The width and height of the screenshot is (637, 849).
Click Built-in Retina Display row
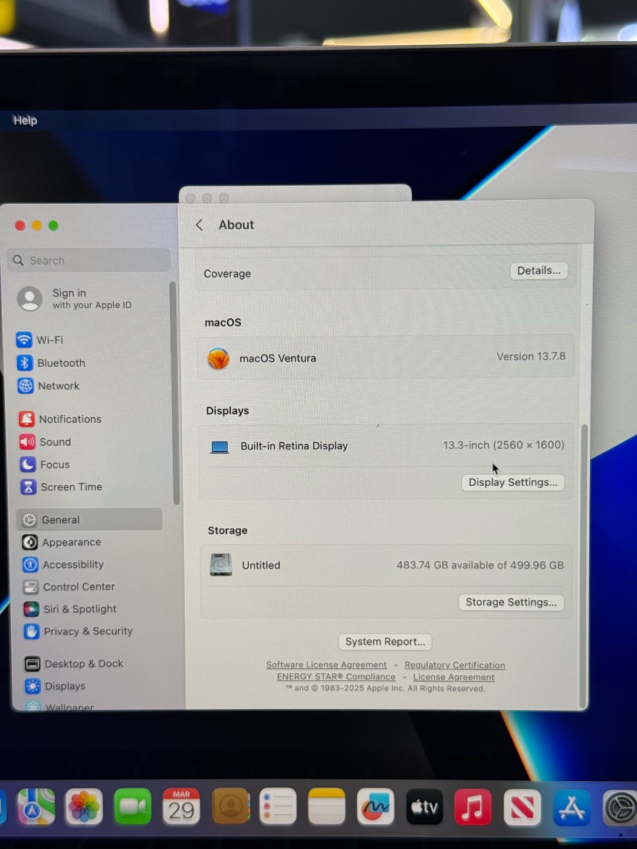coord(386,446)
